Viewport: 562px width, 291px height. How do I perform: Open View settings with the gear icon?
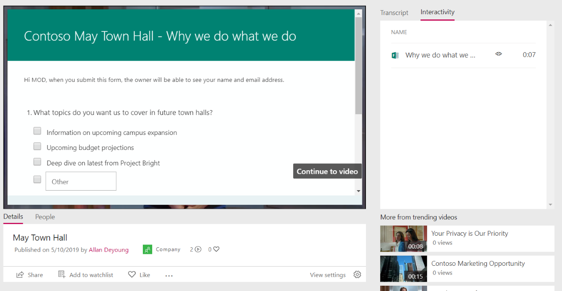tap(357, 275)
